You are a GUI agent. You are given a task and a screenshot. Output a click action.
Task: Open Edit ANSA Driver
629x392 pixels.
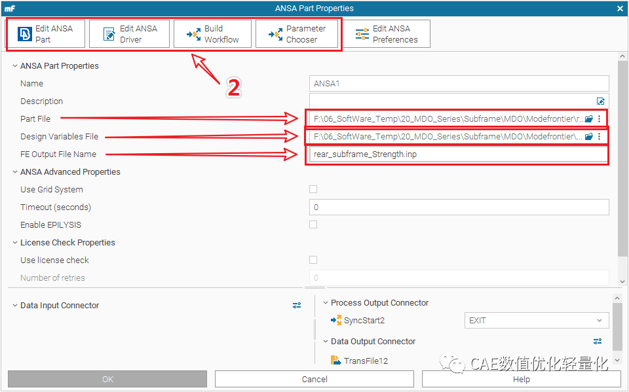coord(129,34)
